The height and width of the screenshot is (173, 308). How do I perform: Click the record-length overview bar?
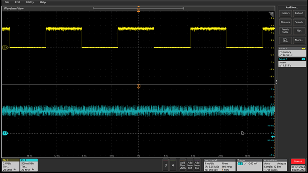coord(138,9)
